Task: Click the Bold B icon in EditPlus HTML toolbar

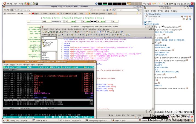Action: point(62,35)
